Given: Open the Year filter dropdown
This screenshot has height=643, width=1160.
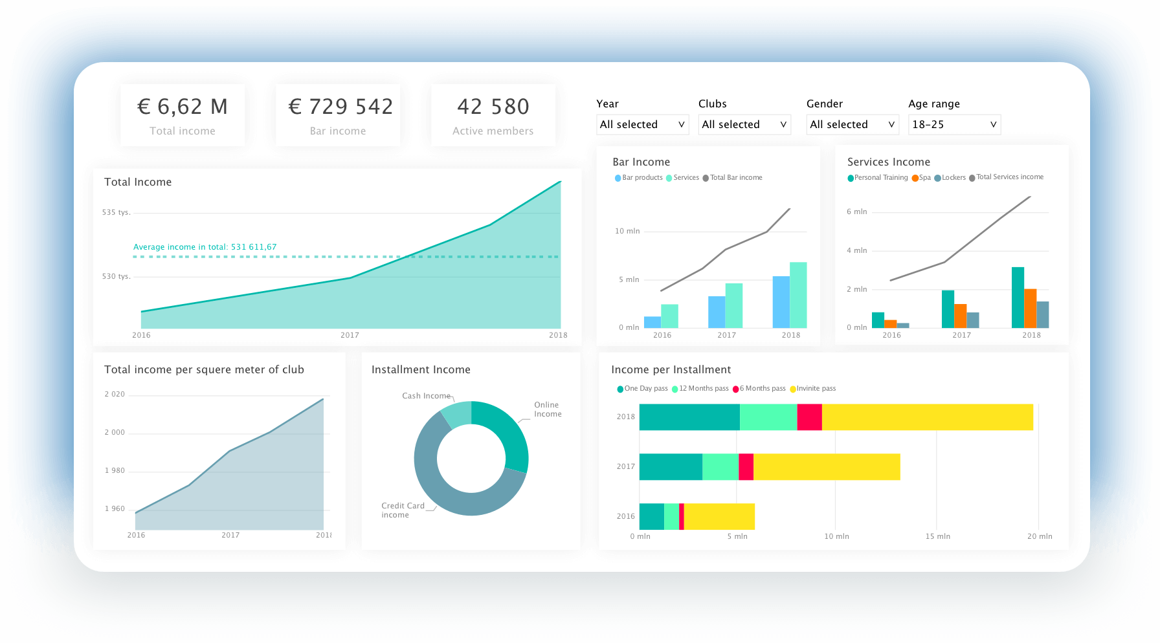Looking at the screenshot, I should (x=642, y=124).
